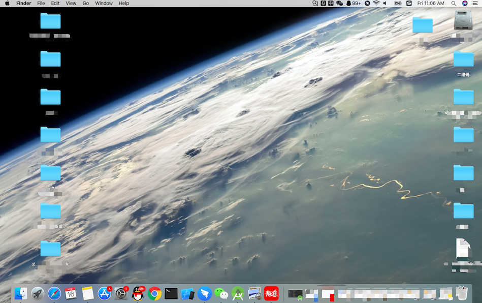
Task: Open Spotlight search magnifier
Action: point(454,3)
